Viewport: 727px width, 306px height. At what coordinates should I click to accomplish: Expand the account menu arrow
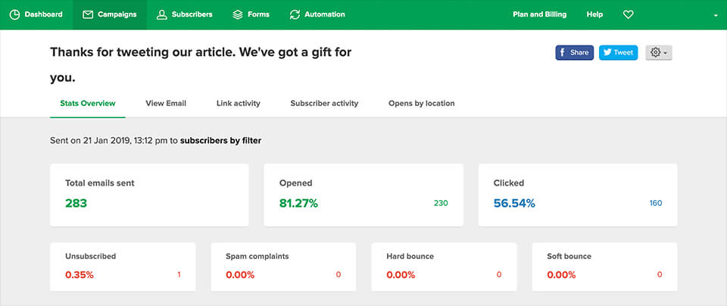(x=716, y=15)
